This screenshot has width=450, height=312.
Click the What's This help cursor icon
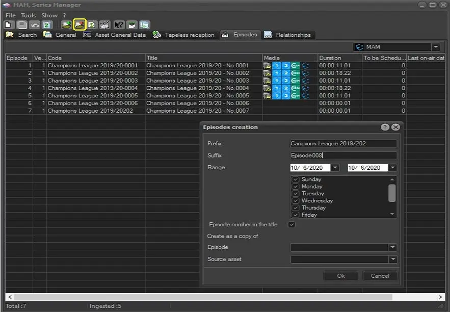(119, 24)
